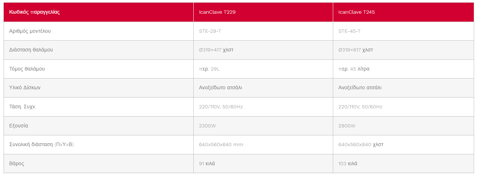Click the STE-45-T model number cell
Viewport: 477px width, 176px height.
pyautogui.click(x=403, y=31)
